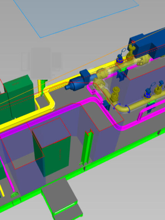Screen dimensions: 165x220
Task: Pick the small green foot bracket at the lower left
Action: (x=14, y=195)
